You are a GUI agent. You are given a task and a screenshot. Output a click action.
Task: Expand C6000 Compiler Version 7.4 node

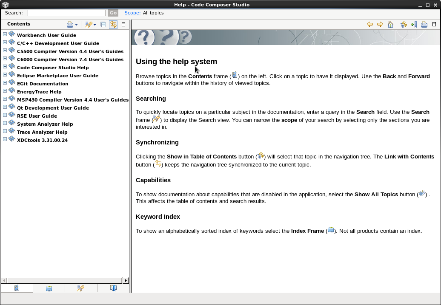[x=5, y=59]
